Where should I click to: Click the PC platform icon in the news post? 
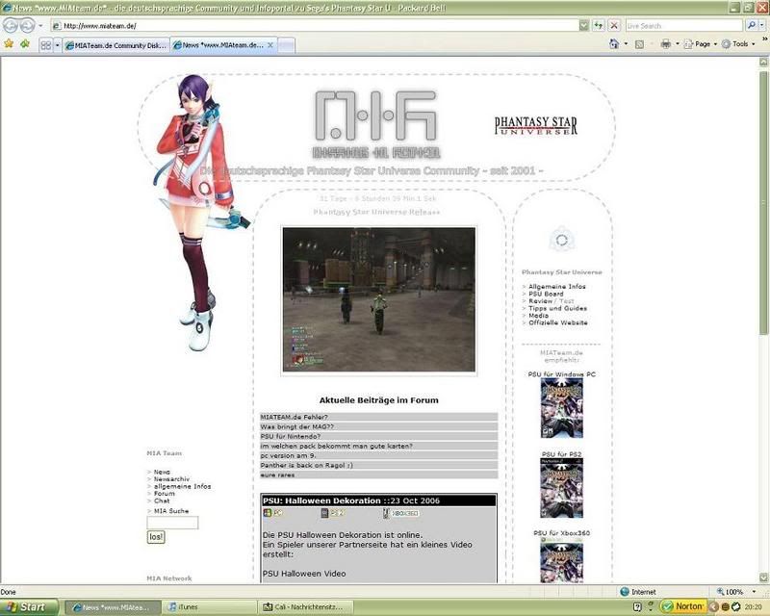tap(272, 513)
